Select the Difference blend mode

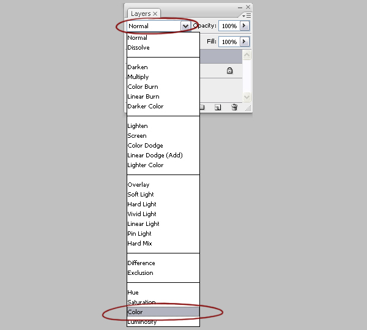[163, 263]
